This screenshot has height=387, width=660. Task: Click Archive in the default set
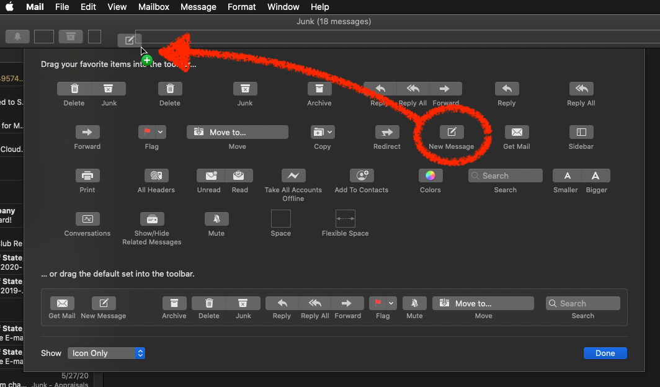174,303
